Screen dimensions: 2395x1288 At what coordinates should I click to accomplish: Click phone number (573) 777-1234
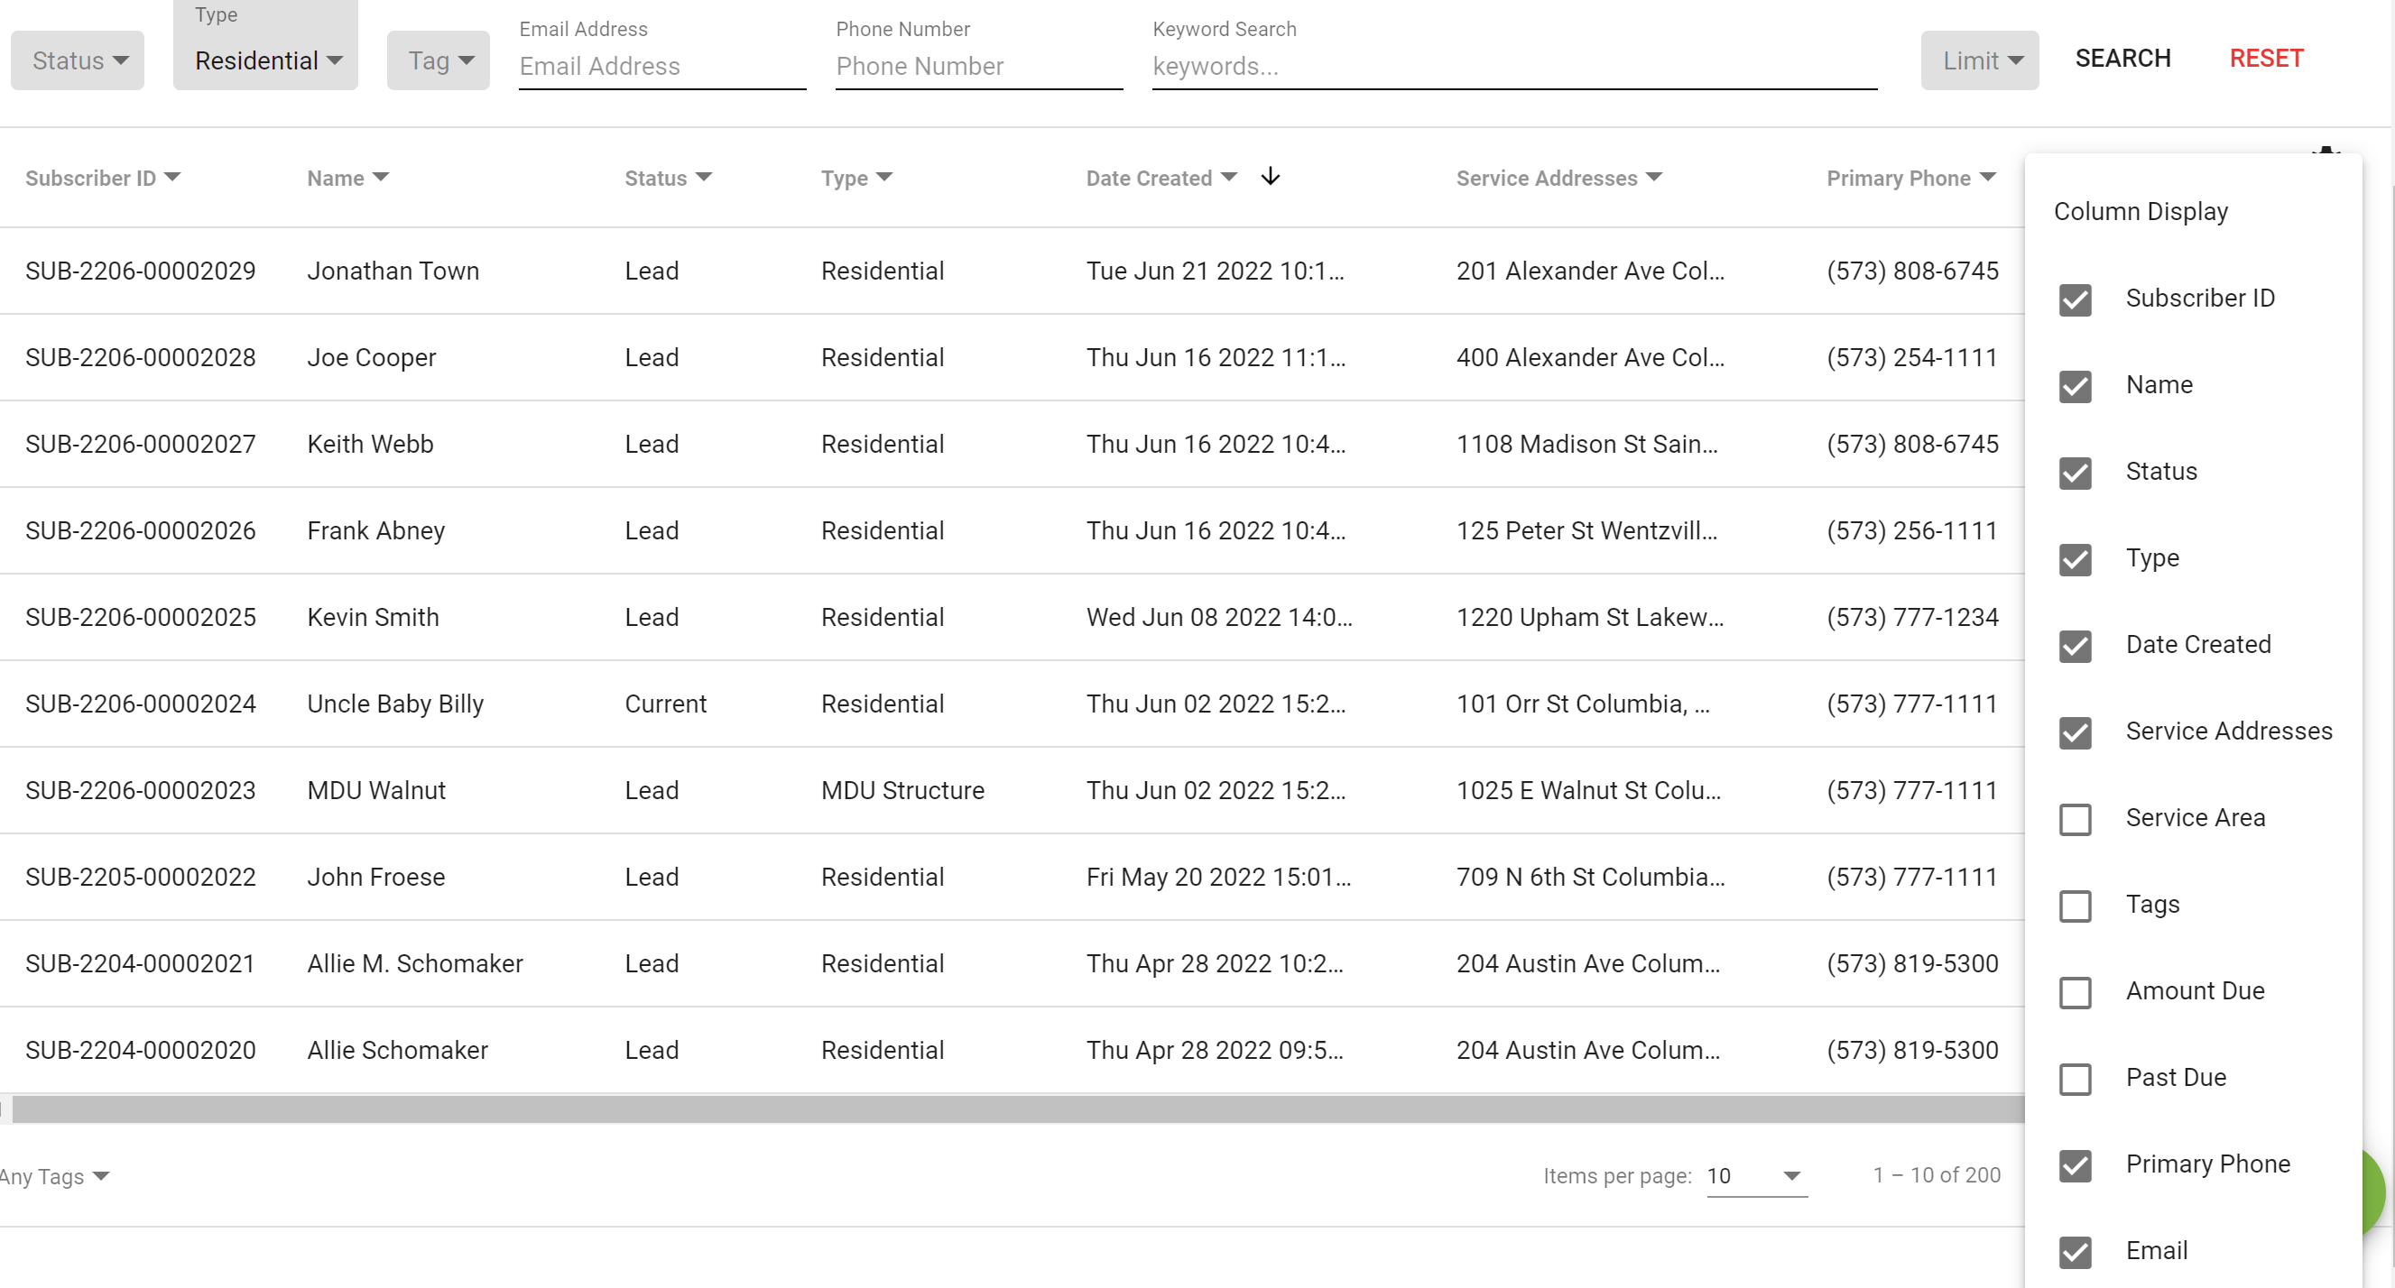pyautogui.click(x=1911, y=617)
